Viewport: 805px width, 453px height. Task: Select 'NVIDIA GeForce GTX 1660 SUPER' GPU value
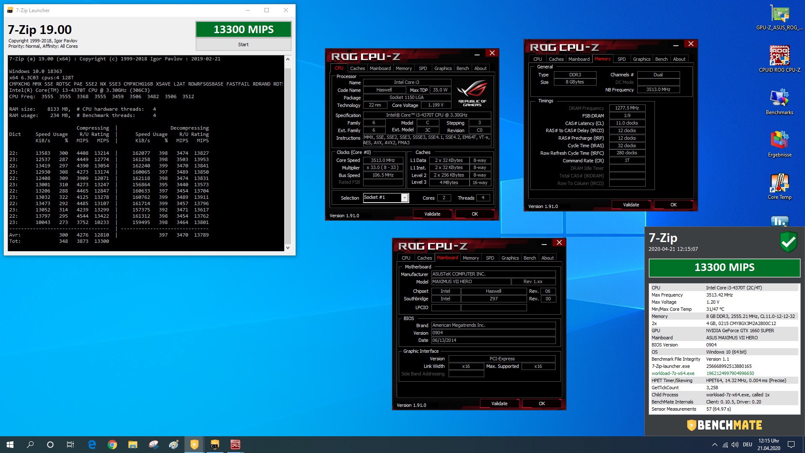(740, 331)
